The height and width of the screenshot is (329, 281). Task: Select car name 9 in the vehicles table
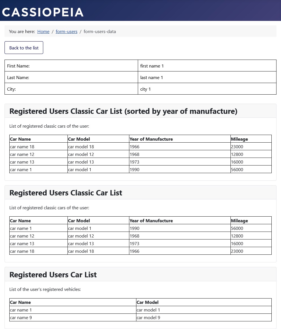pyautogui.click(x=21, y=317)
